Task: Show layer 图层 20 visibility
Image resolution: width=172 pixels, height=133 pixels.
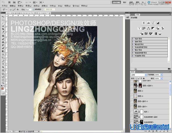Action: click(x=132, y=96)
